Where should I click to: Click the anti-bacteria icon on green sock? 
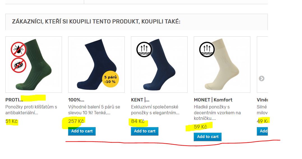19,65
